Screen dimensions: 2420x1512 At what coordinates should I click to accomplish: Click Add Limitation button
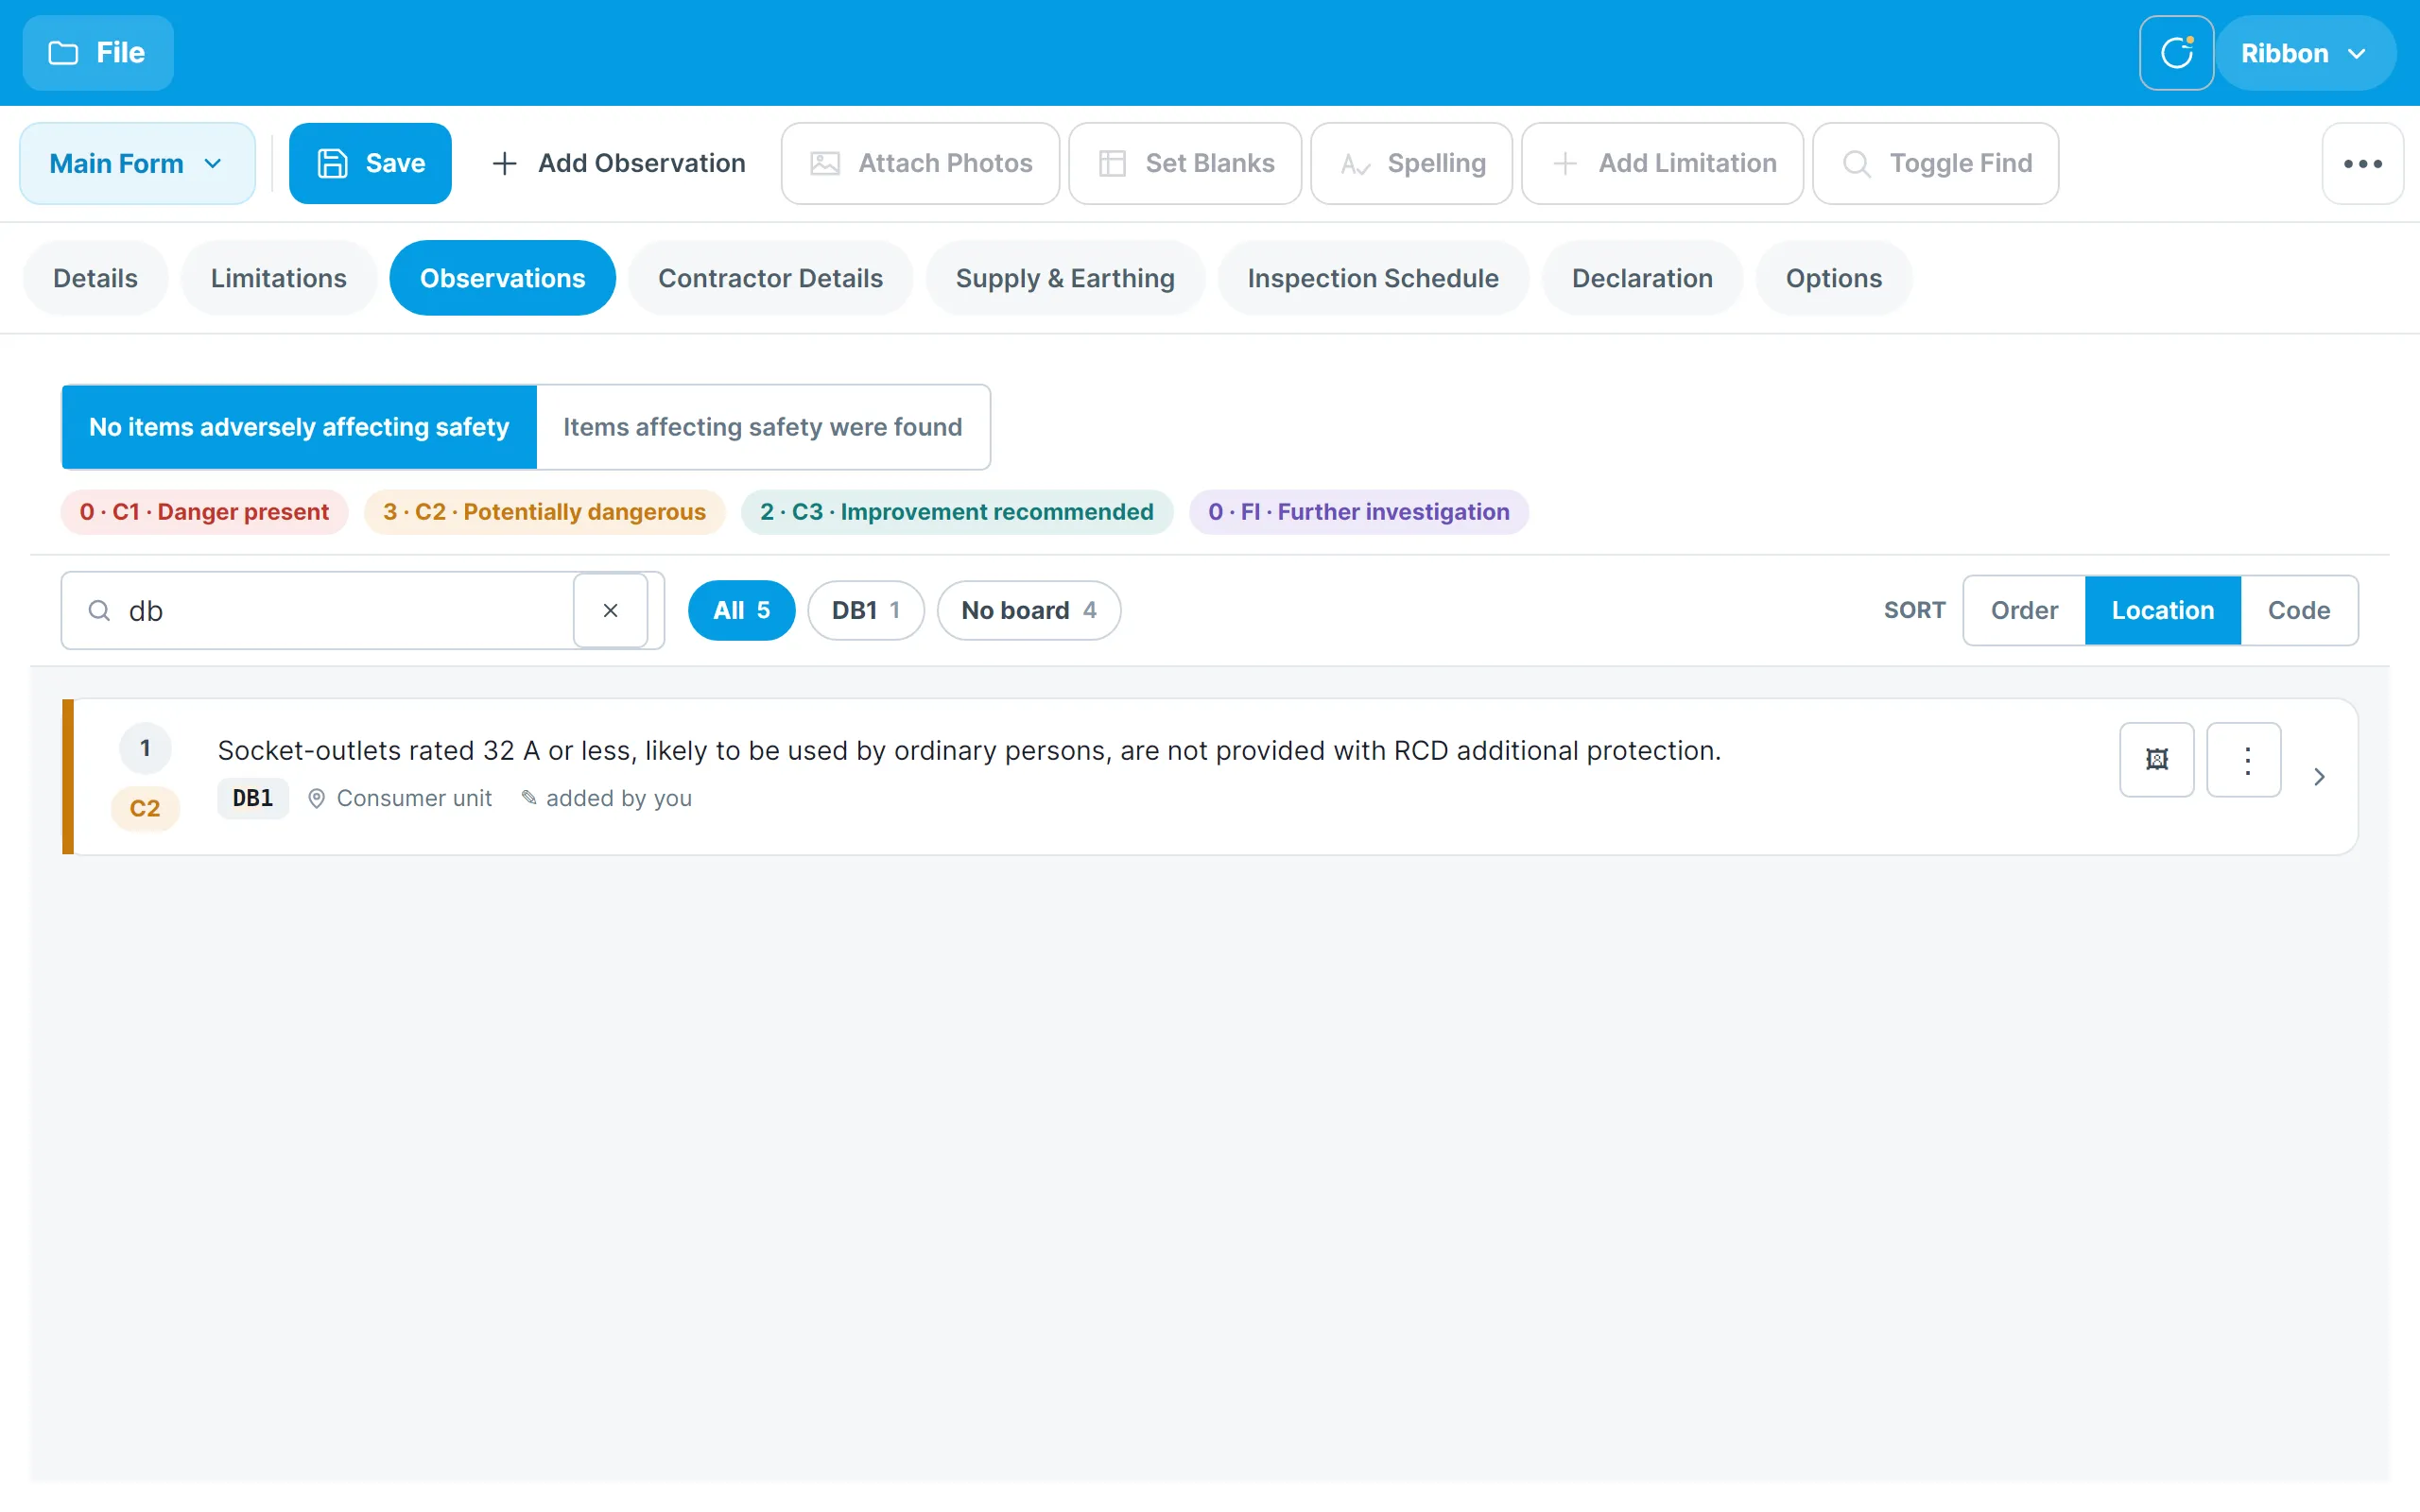tap(1662, 163)
